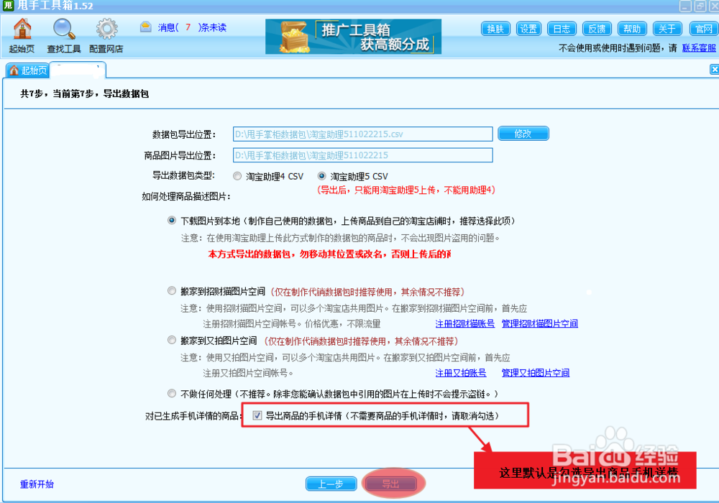Open the 设置 settings button
719x503 pixels.
coord(528,29)
